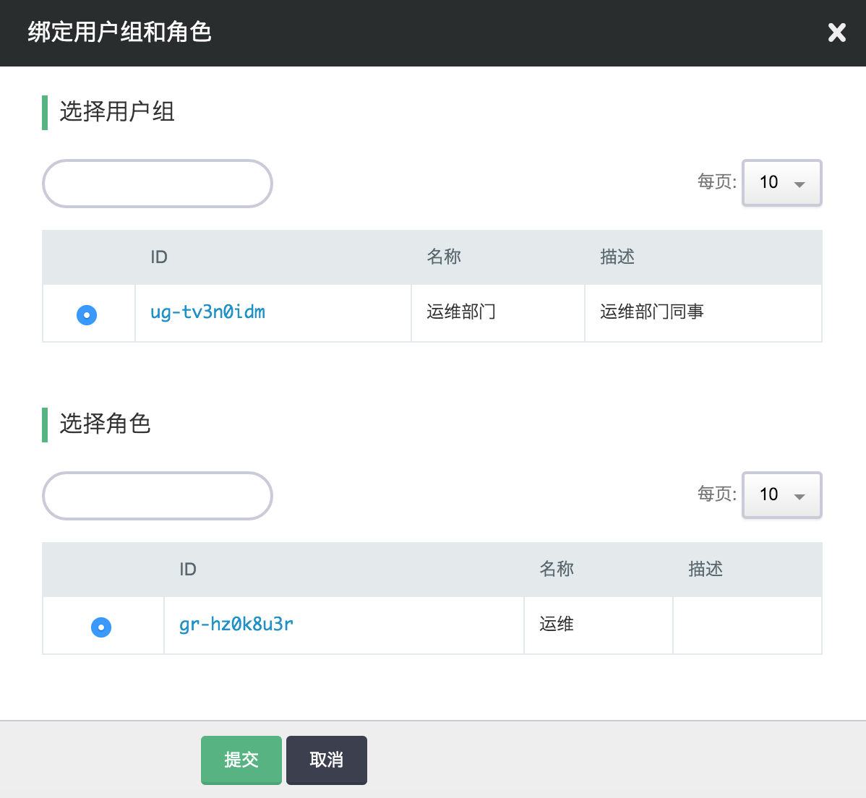Choose the radio button for gr-hz0k8u3r
The width and height of the screenshot is (866, 798).
pos(101,627)
